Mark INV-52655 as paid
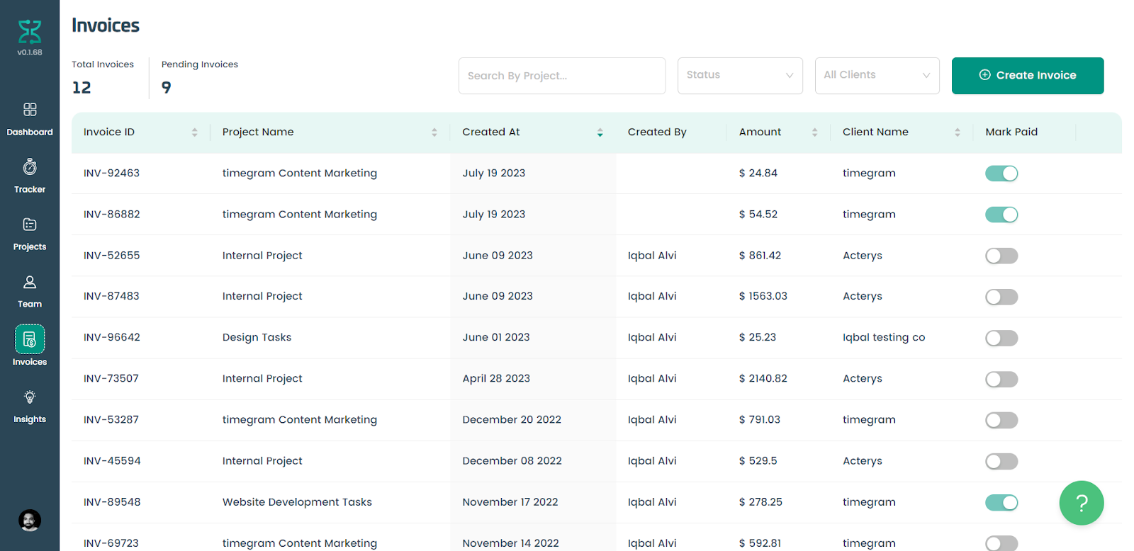Screen dimensions: 1134x551 pos(1001,256)
